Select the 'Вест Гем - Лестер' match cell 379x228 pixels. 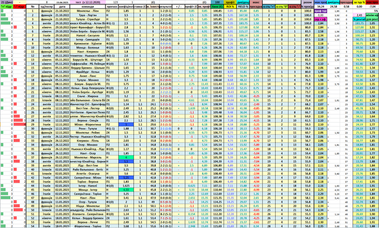click(x=88, y=109)
